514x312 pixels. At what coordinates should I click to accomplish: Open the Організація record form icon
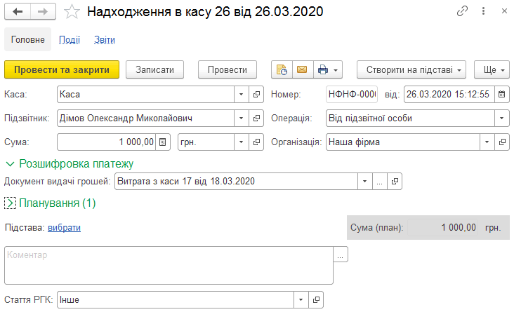(x=502, y=142)
